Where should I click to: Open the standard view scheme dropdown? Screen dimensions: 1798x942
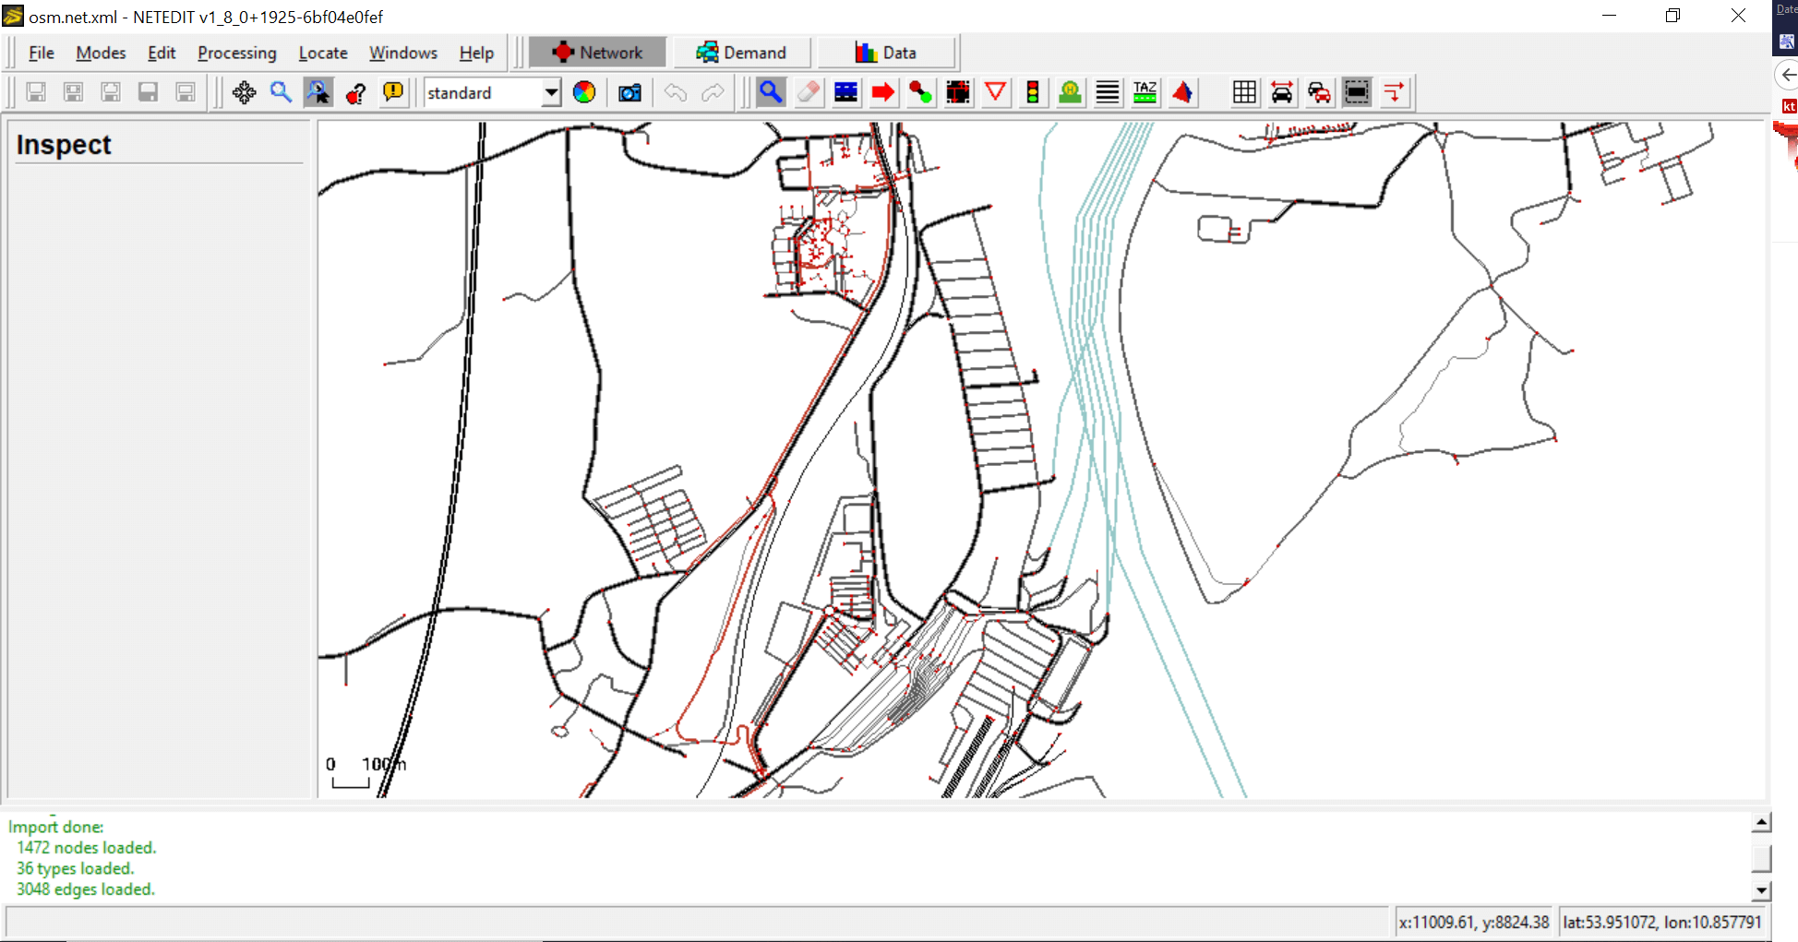[x=551, y=92]
